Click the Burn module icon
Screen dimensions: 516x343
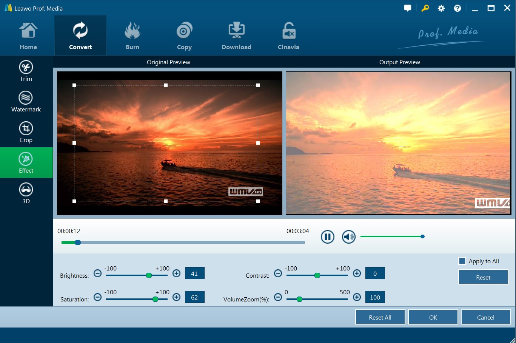[132, 36]
